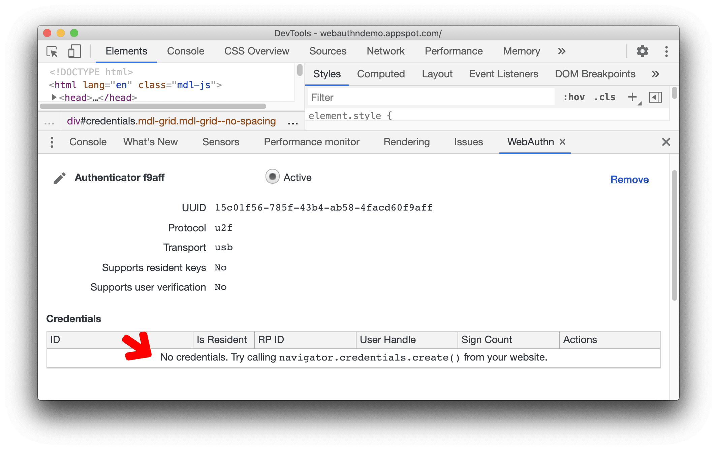
Task: Click the Memory panel tab
Action: click(520, 51)
